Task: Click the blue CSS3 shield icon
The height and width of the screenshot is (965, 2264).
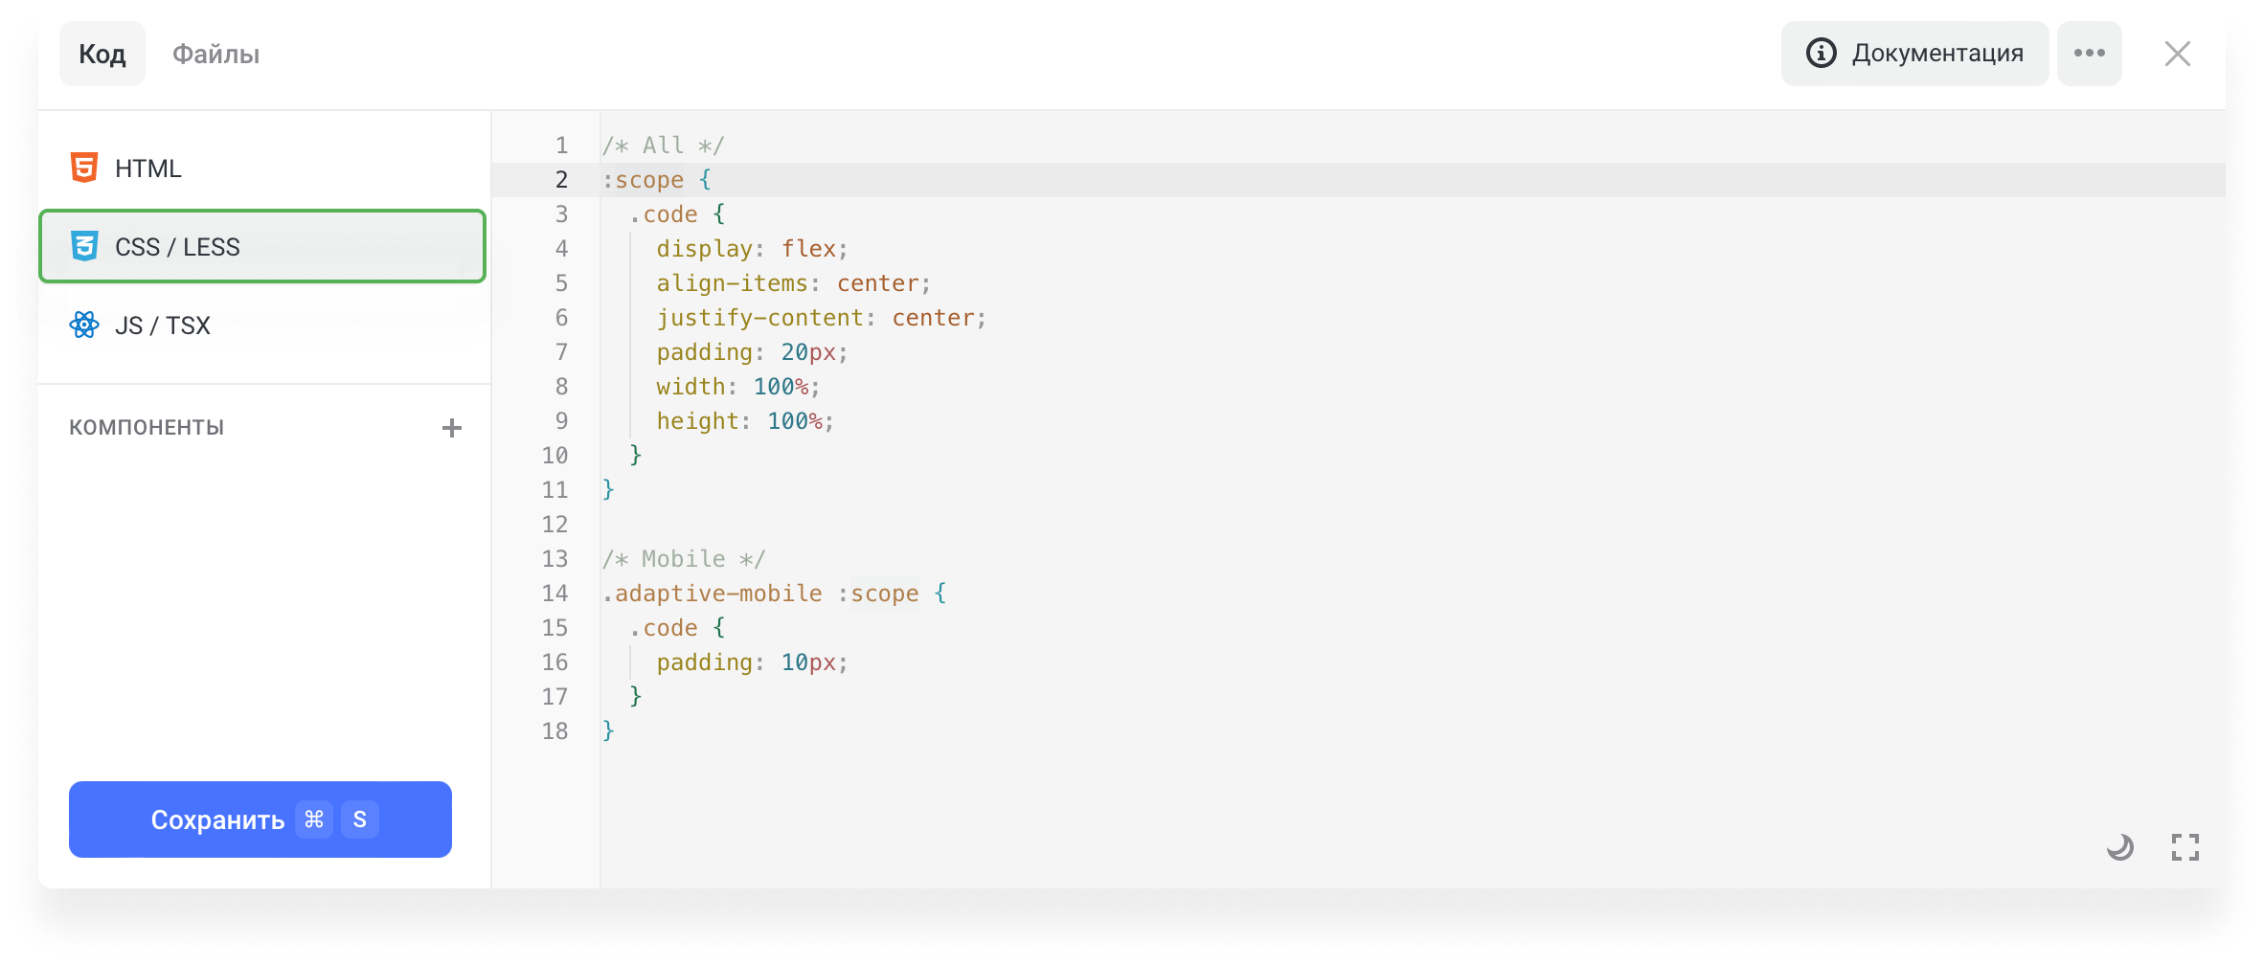Action: pyautogui.click(x=84, y=246)
